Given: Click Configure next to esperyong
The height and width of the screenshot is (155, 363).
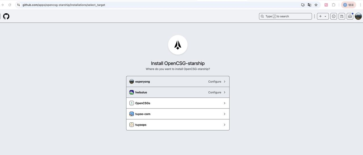Looking at the screenshot, I should point(215,82).
